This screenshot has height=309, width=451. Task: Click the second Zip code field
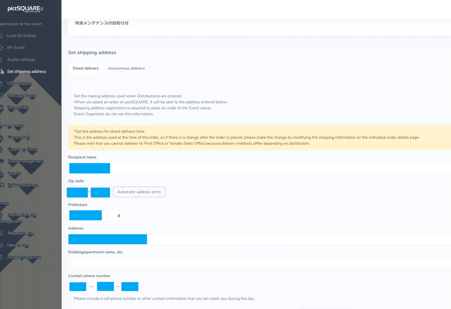[x=100, y=192]
